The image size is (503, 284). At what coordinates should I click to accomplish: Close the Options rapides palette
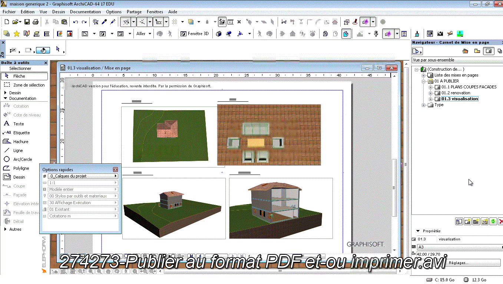[x=115, y=170]
